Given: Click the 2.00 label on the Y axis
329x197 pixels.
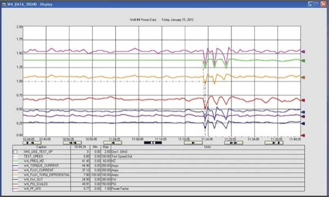Looking at the screenshot, I should point(20,27).
